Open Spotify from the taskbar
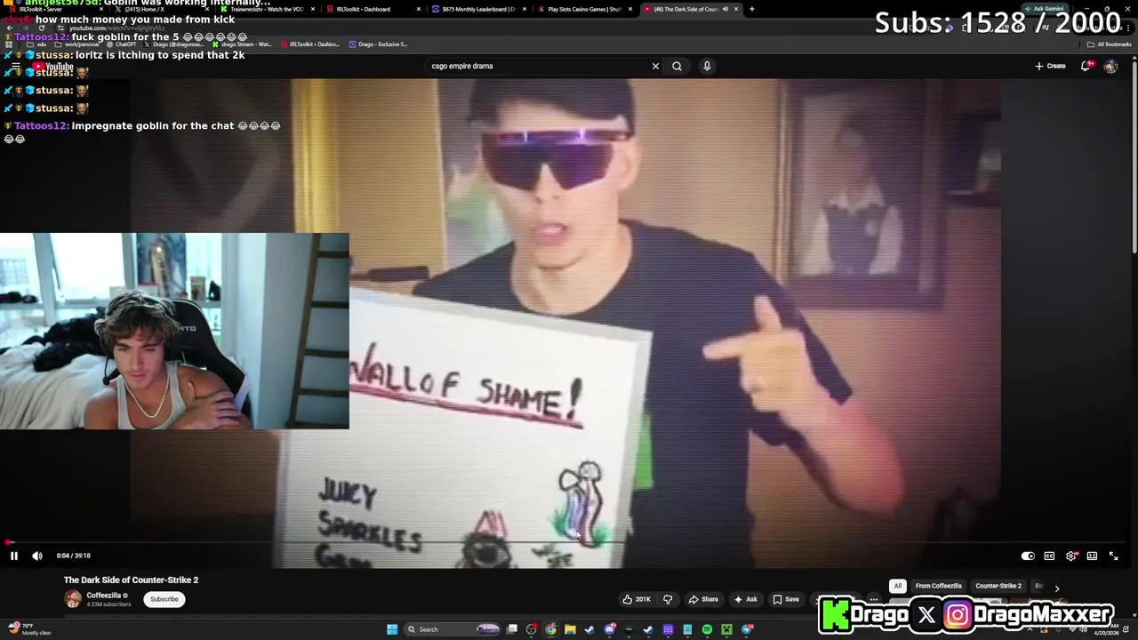This screenshot has width=1138, height=640. pyautogui.click(x=707, y=629)
